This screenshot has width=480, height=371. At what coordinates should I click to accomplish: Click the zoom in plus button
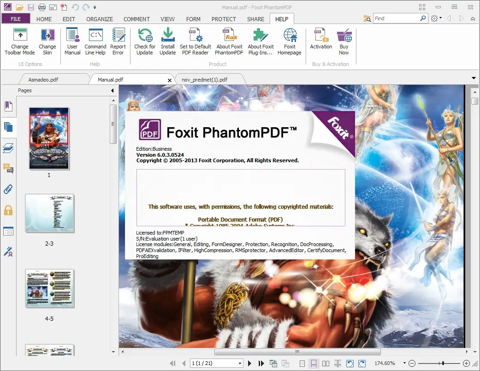pos(466,363)
